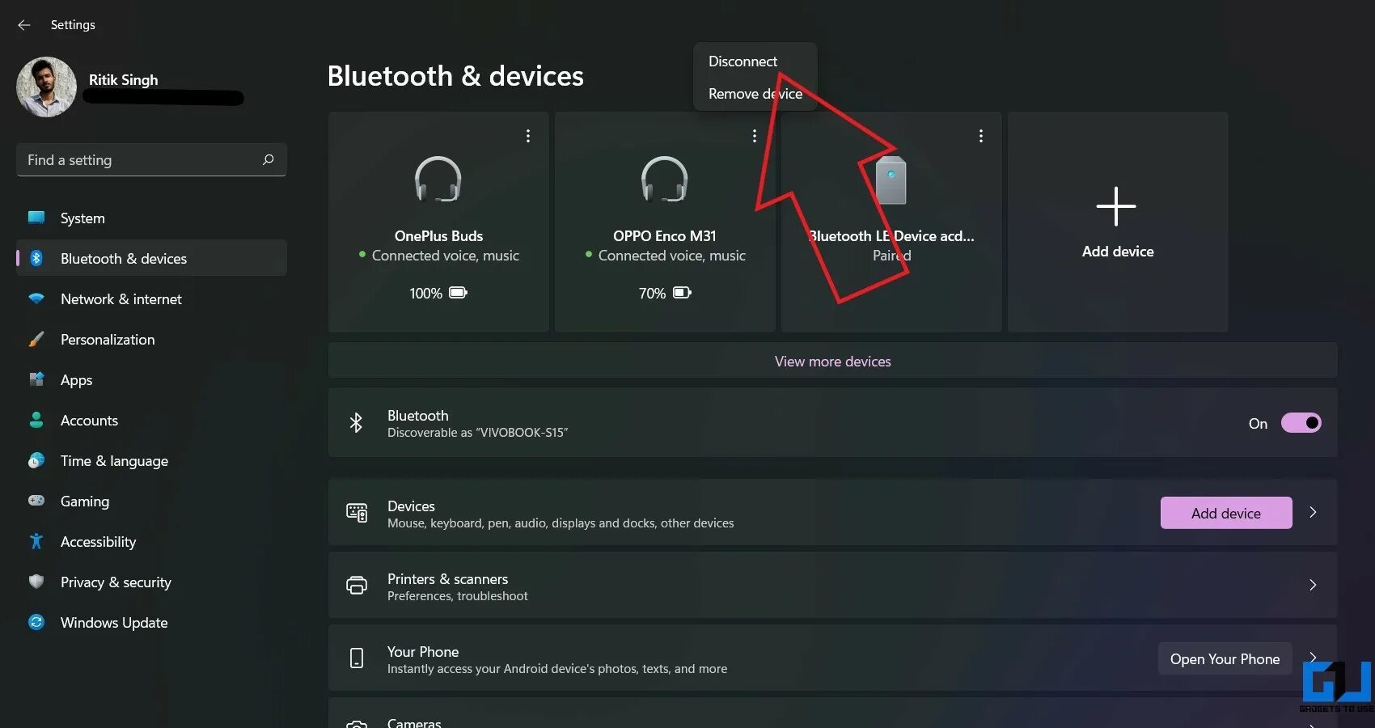Viewport: 1375px width, 728px height.
Task: Open Network & internet settings
Action: click(x=121, y=299)
